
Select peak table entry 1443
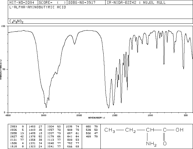click(x=32, y=130)
